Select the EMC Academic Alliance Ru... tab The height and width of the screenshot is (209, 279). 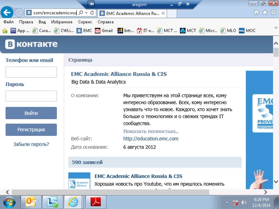point(132,13)
